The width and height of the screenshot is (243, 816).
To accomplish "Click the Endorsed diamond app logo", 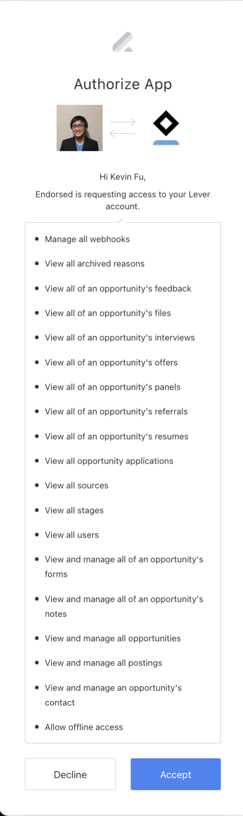I will tap(166, 128).
